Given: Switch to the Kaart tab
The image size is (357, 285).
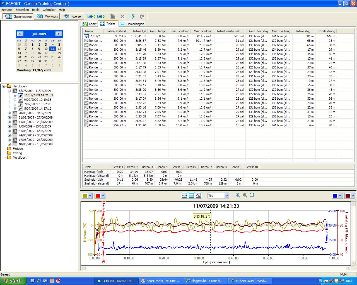Looking at the screenshot, I should point(90,24).
